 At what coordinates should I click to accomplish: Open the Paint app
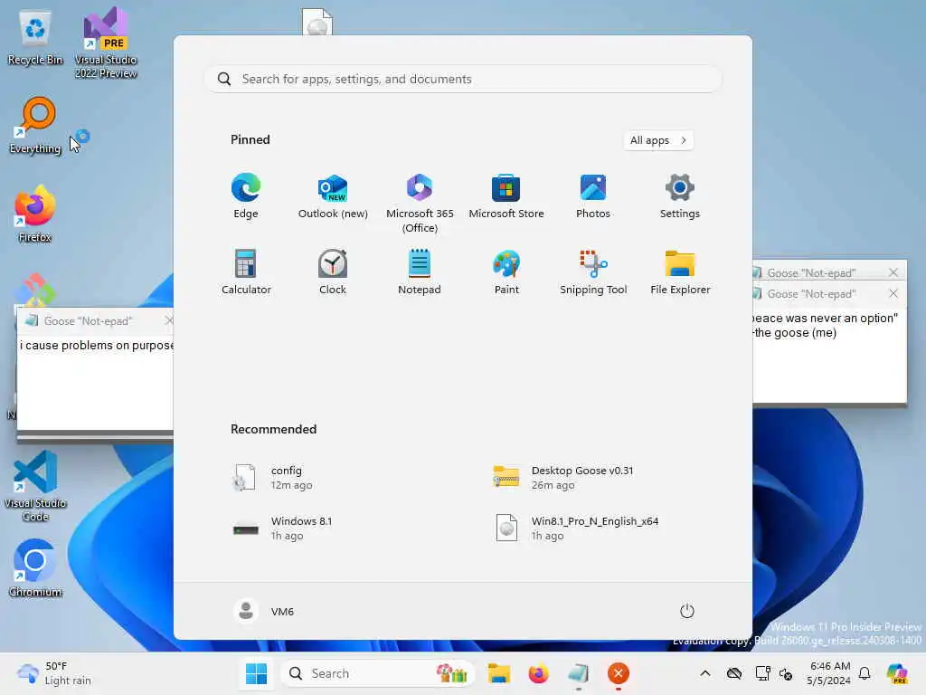tap(506, 272)
